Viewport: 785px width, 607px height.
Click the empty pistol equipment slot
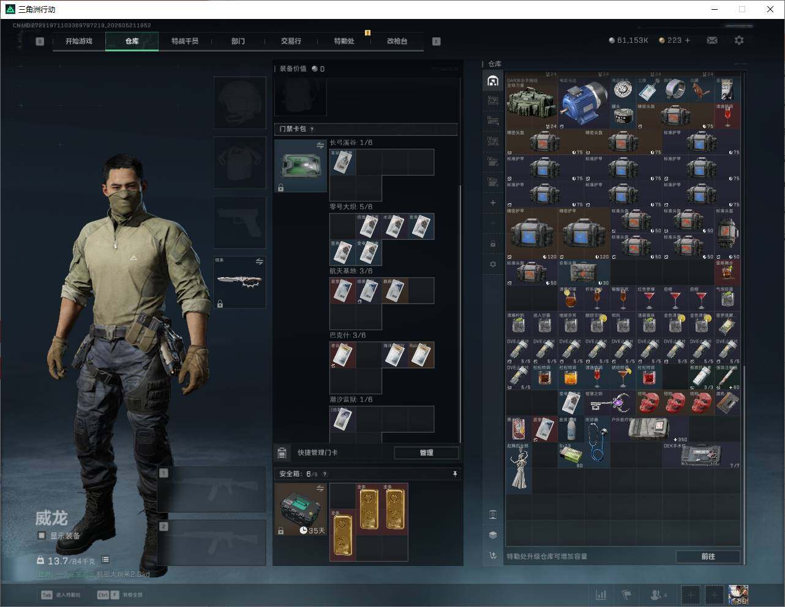point(239,223)
